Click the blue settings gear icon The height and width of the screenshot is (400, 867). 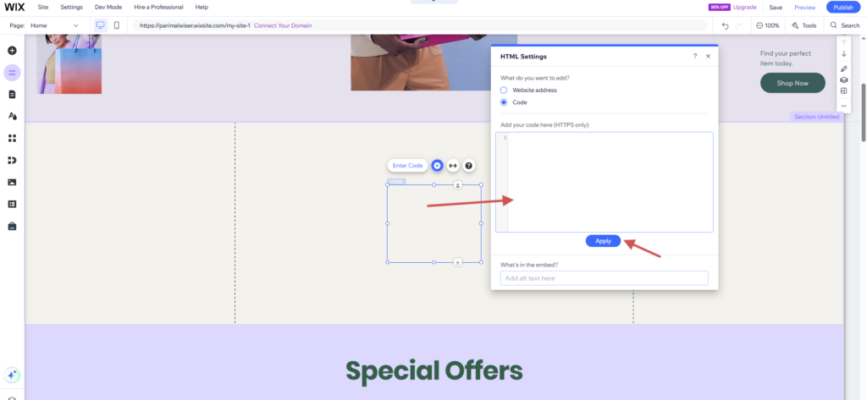point(438,166)
